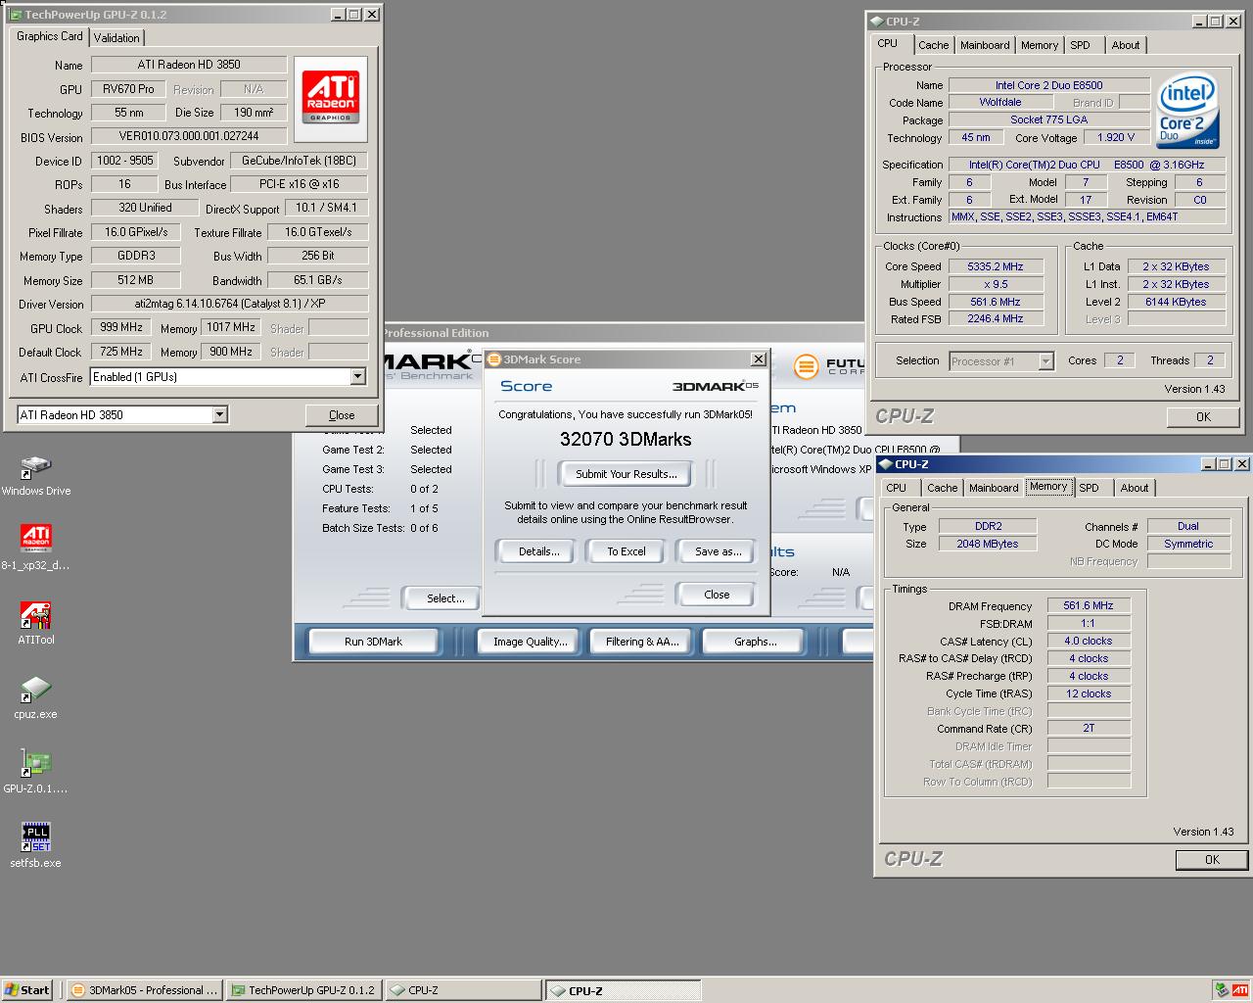1253x1003 pixels.
Task: Open Filtering & AA settings in 3DMark05
Action: pyautogui.click(x=641, y=642)
